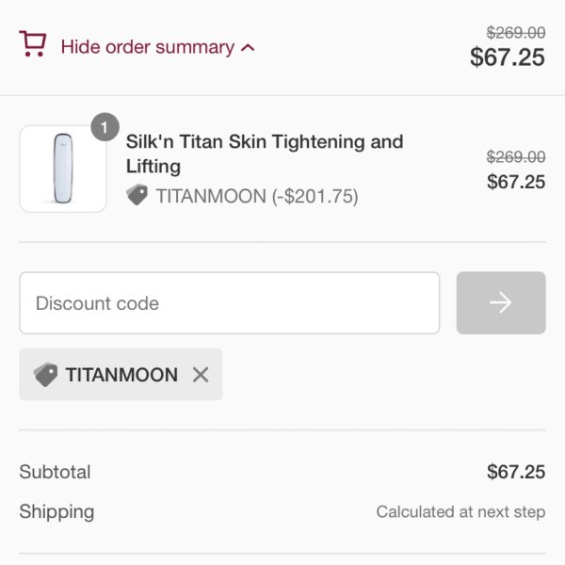Image resolution: width=565 pixels, height=565 pixels.
Task: Click the quantity badge on product image
Action: point(105,127)
